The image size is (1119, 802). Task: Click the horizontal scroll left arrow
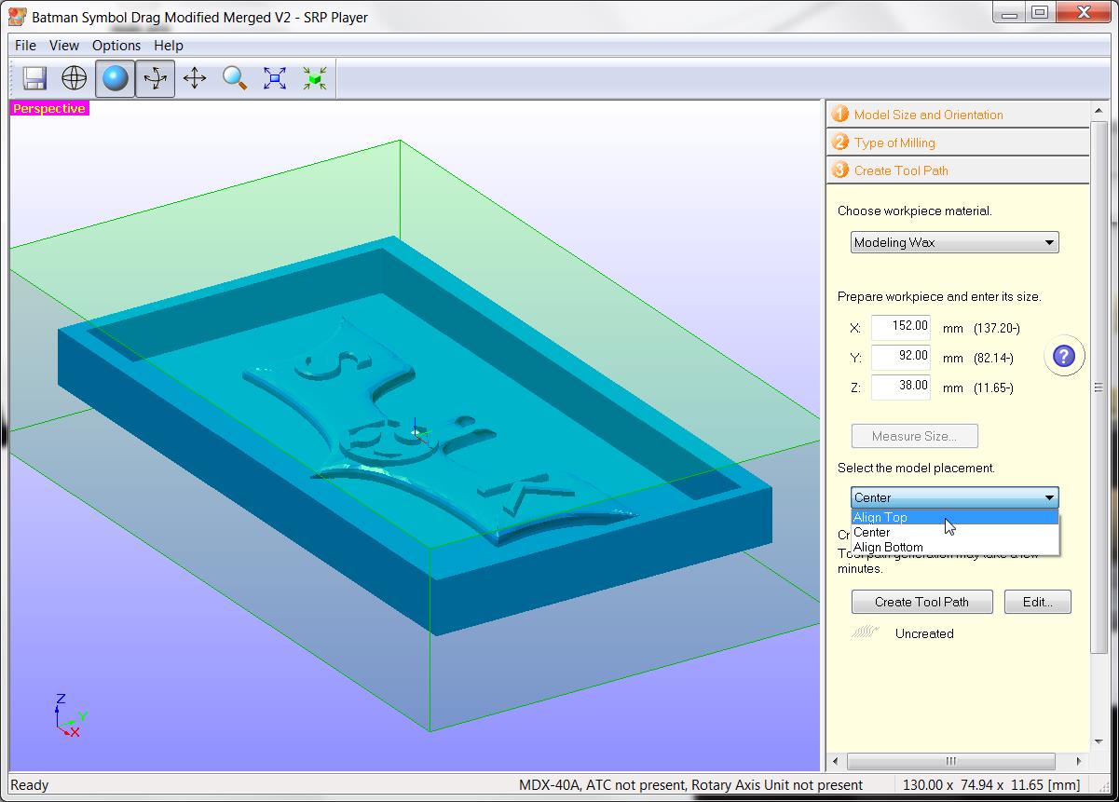tap(836, 761)
